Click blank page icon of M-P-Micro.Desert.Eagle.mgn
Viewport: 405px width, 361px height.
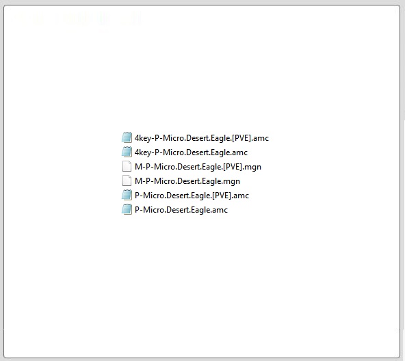127,181
